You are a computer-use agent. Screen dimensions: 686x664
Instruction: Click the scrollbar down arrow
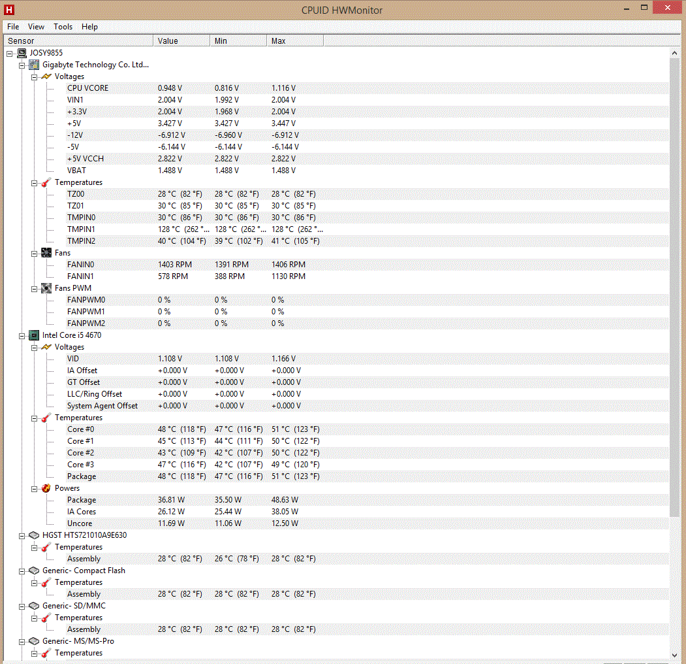click(674, 656)
